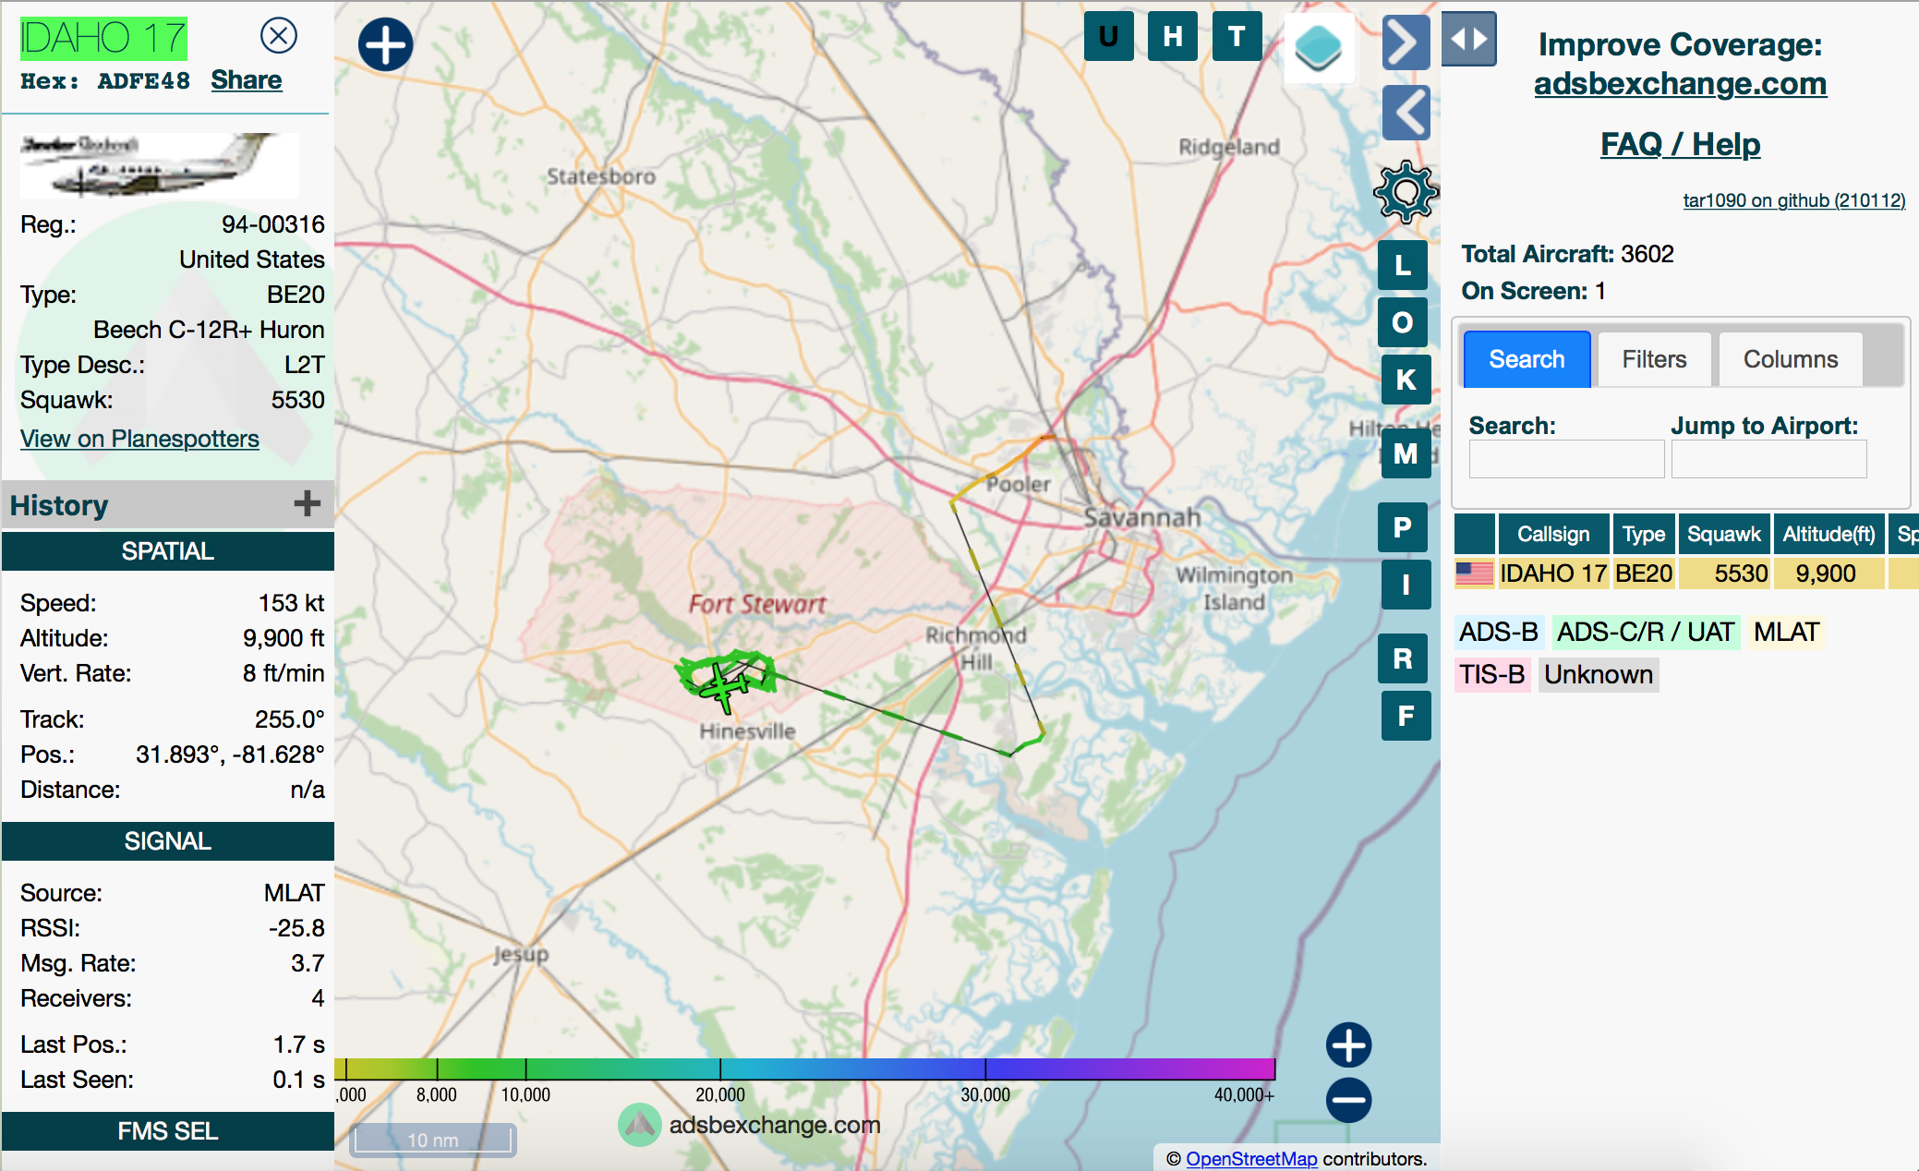Image resolution: width=1919 pixels, height=1171 pixels.
Task: Click the R map button
Action: (x=1403, y=658)
